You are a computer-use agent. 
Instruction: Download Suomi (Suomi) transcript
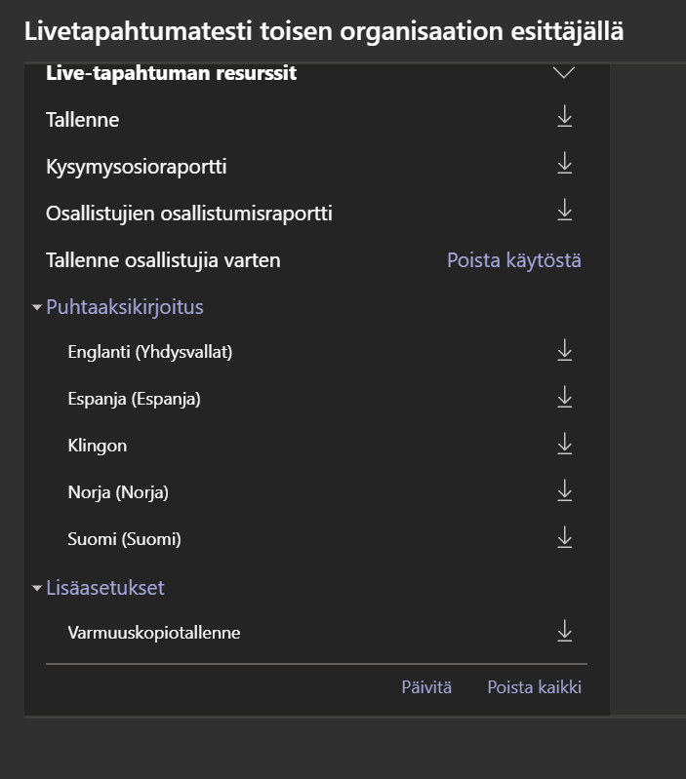coord(564,537)
